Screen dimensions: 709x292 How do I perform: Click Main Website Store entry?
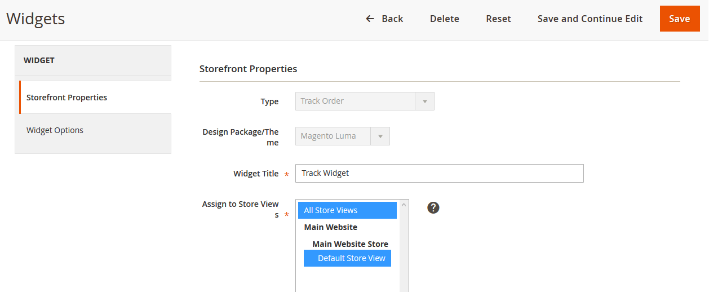tap(350, 244)
